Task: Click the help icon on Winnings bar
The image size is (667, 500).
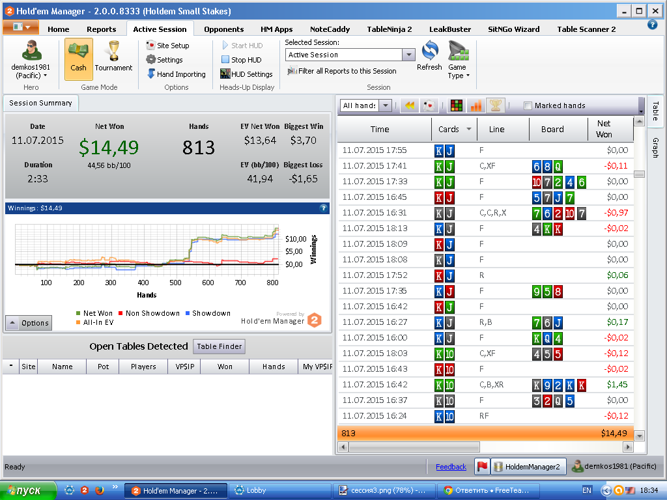Action: tap(323, 208)
